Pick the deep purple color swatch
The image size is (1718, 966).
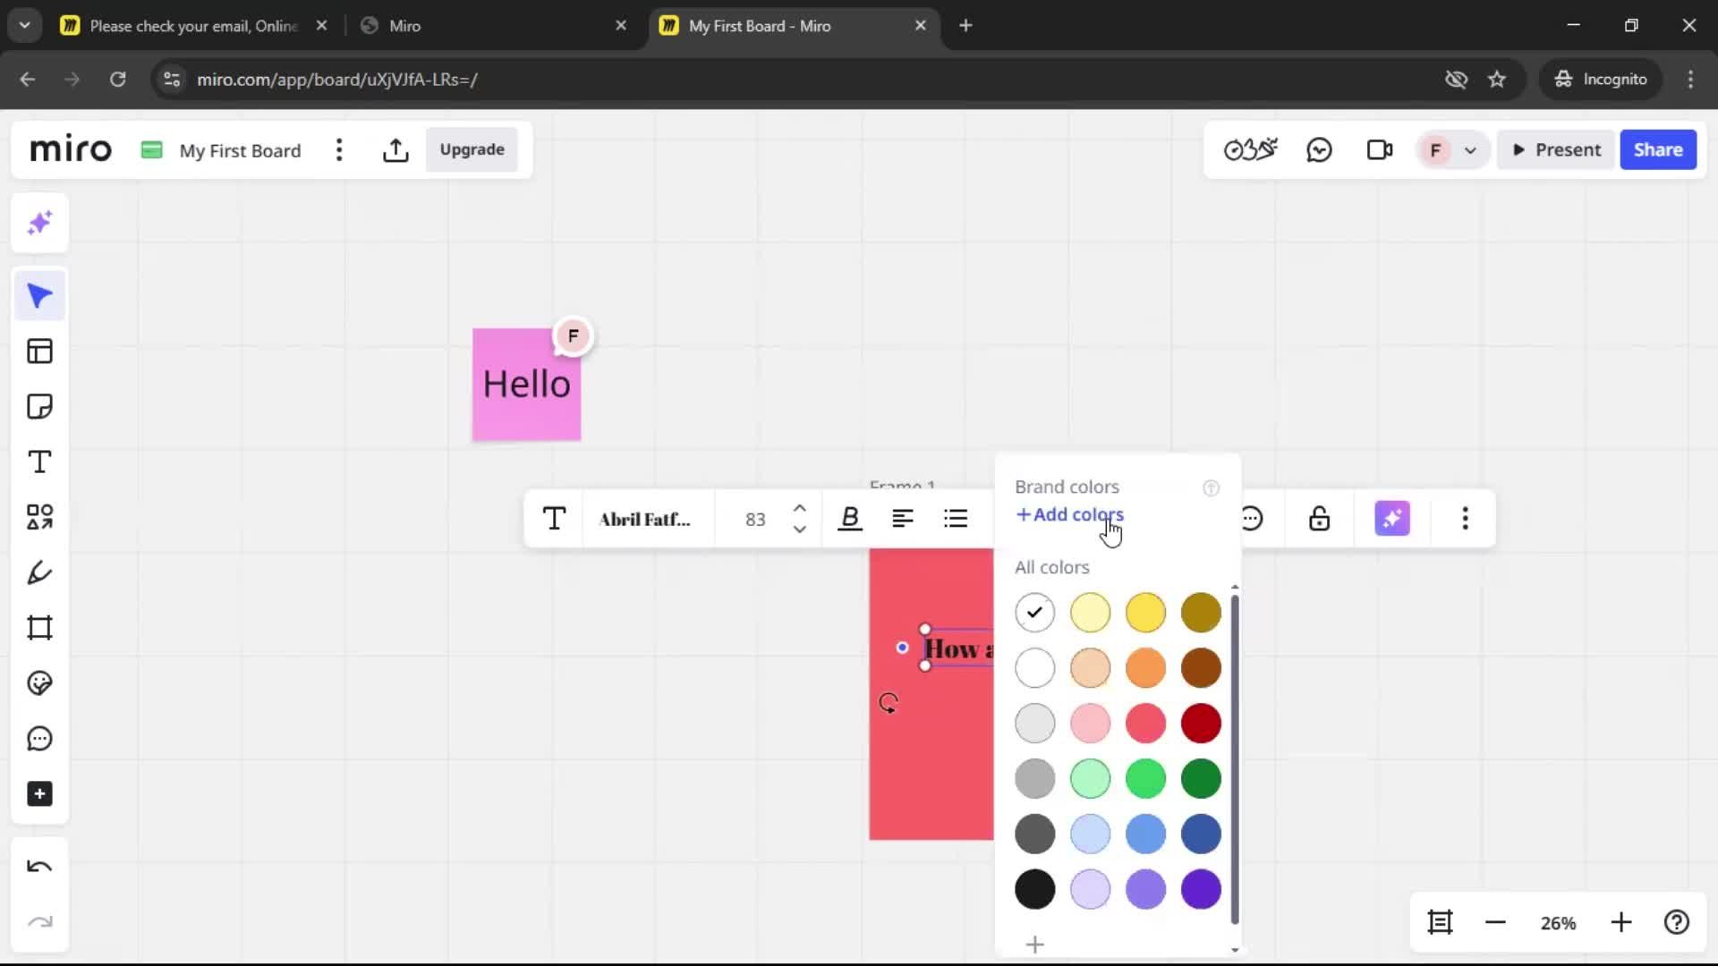pos(1201,889)
